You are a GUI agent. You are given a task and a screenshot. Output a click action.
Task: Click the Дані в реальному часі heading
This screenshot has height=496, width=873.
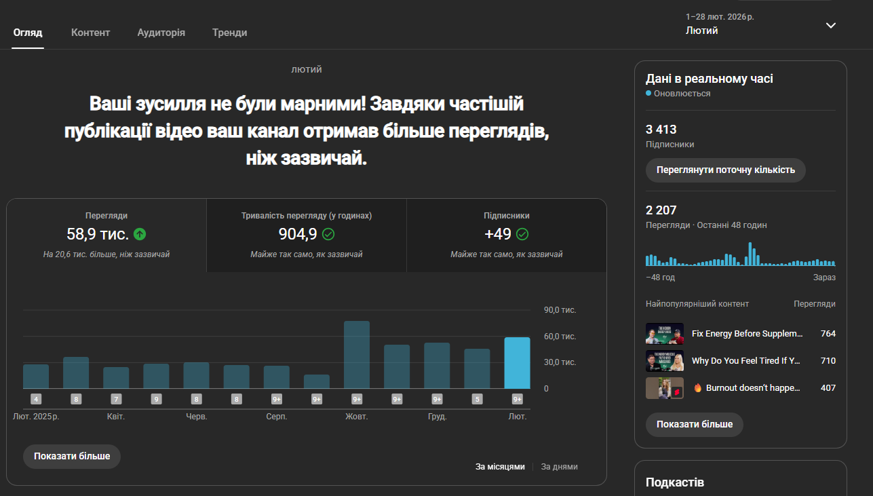point(710,79)
